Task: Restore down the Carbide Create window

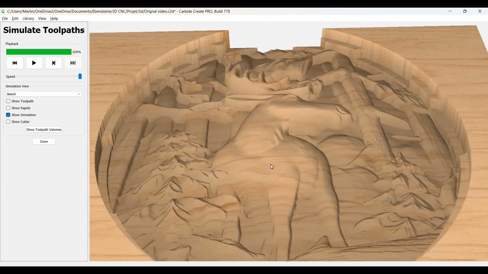Action: coord(465,11)
